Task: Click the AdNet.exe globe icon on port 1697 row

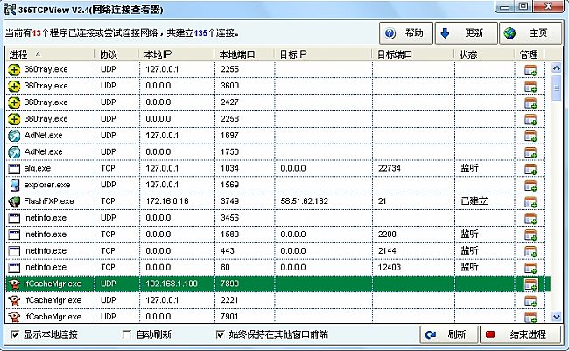Action: click(x=14, y=136)
